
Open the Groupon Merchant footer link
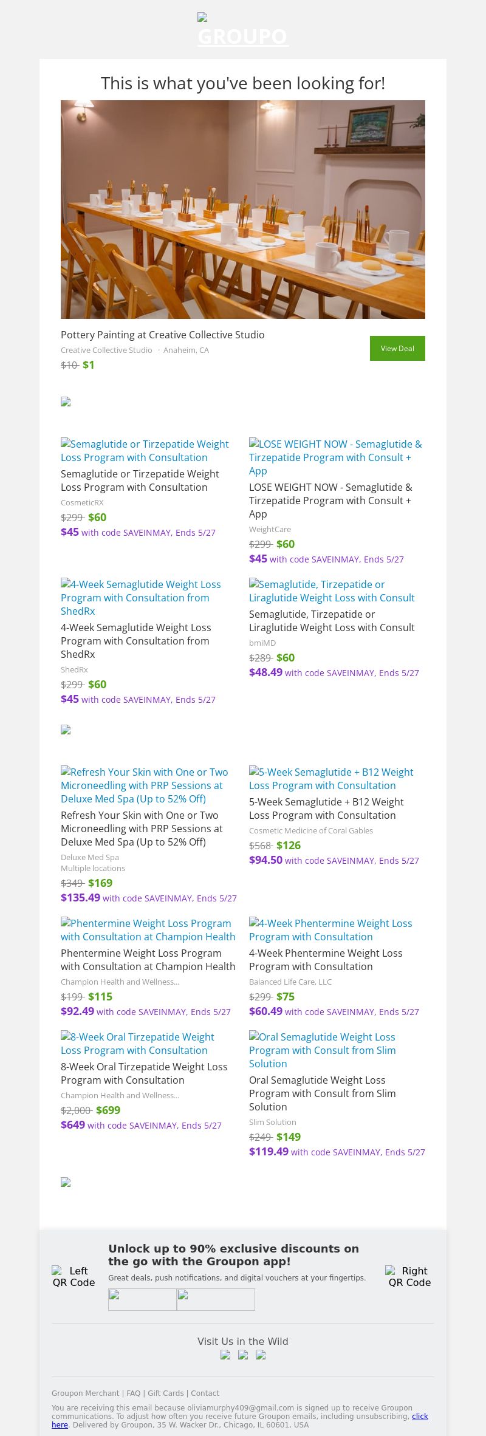pyautogui.click(x=85, y=1393)
